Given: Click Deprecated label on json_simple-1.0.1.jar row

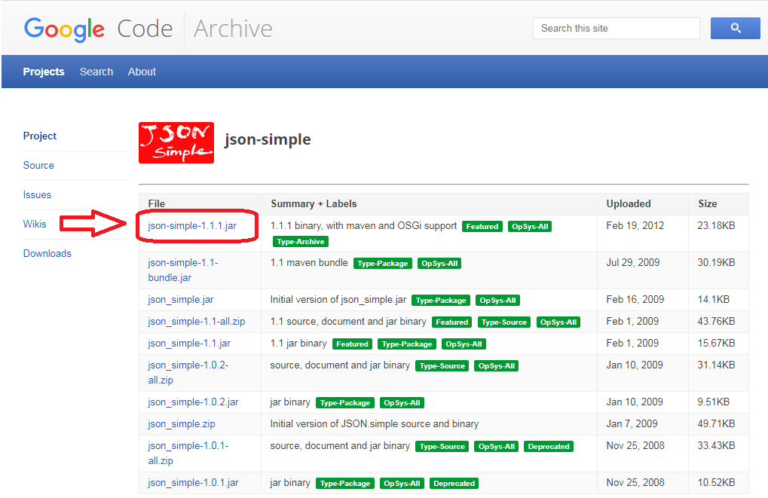Looking at the screenshot, I should coord(454,484).
